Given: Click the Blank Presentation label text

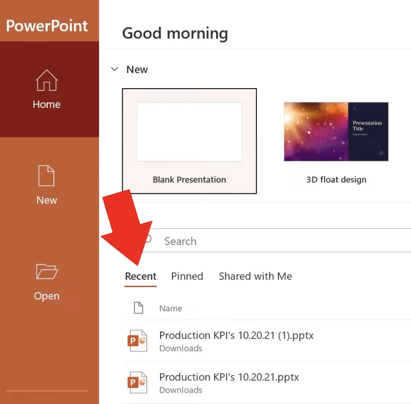Looking at the screenshot, I should tap(189, 180).
